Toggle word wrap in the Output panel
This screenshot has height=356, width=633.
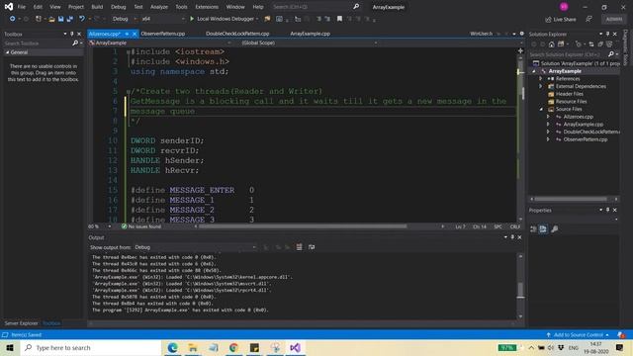[312, 247]
